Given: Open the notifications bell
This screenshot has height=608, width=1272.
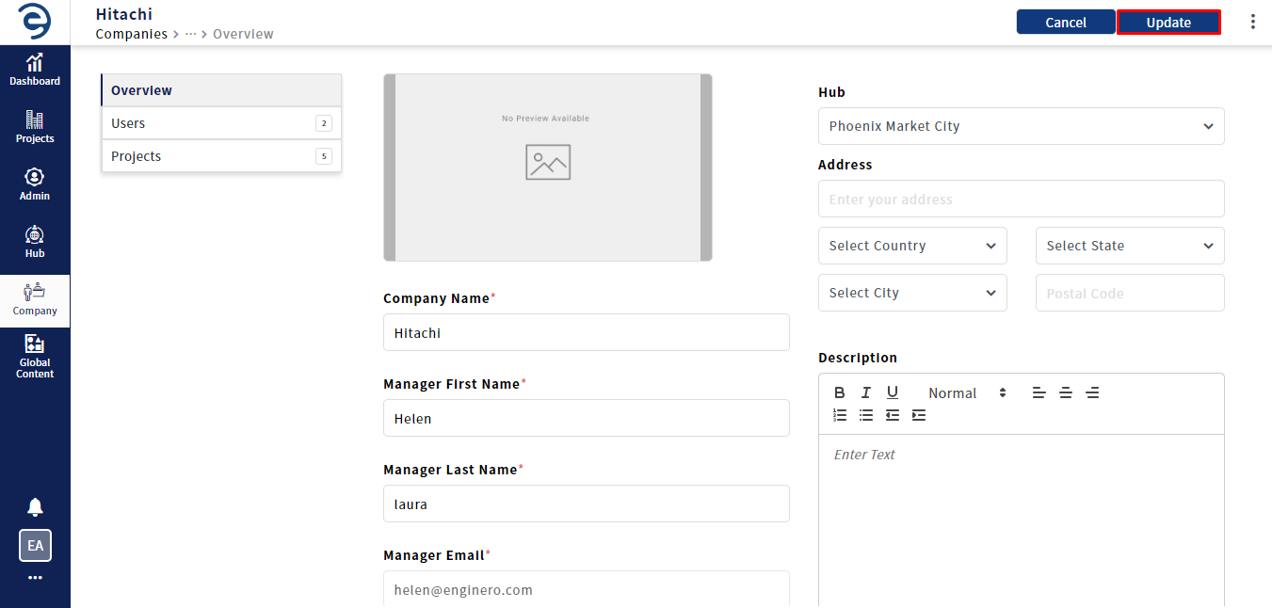Looking at the screenshot, I should [35, 507].
